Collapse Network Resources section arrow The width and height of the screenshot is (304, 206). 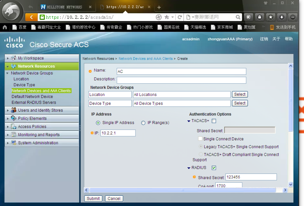(x=8, y=66)
